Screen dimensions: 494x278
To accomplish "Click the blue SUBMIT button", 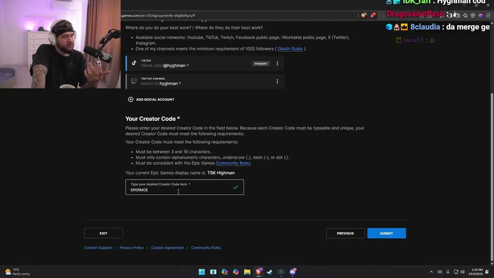I will click(x=386, y=233).
